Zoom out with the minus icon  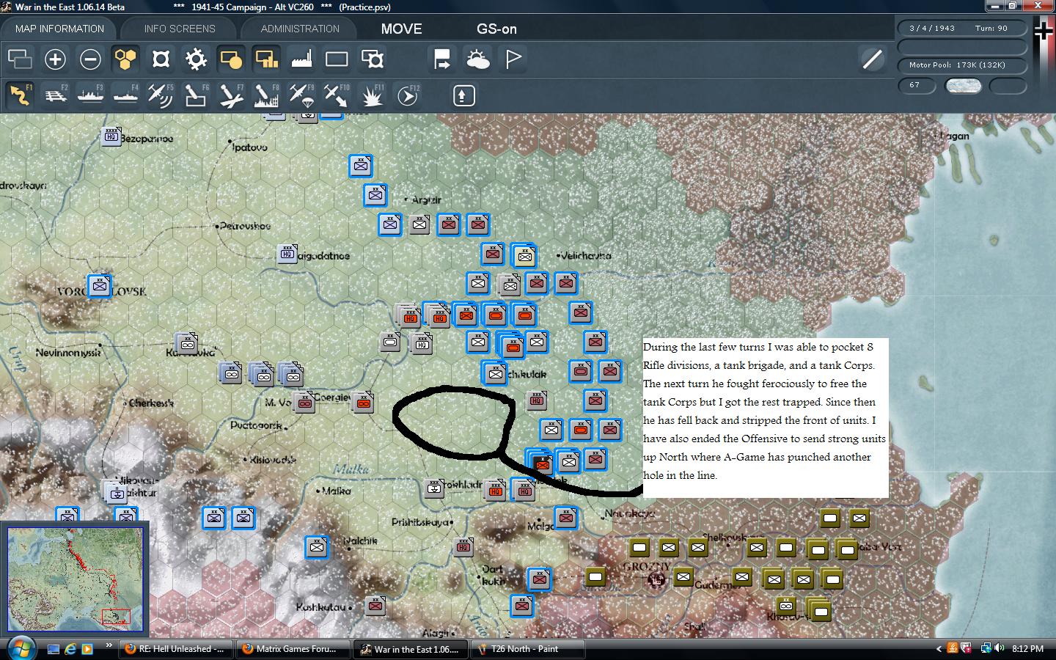click(90, 59)
